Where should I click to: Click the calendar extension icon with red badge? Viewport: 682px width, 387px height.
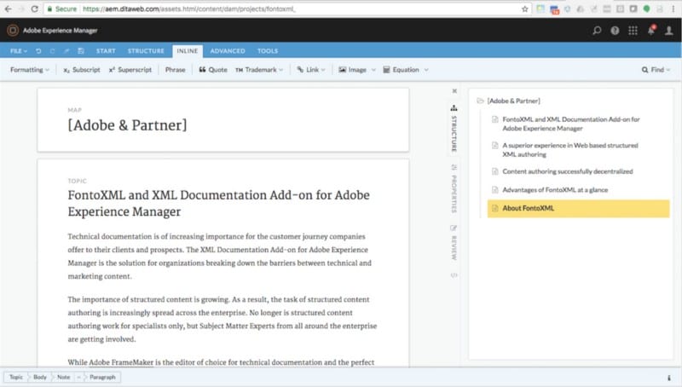554,9
